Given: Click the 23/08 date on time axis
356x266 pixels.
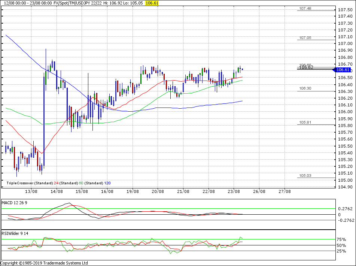Looking at the screenshot, I should point(234,191).
